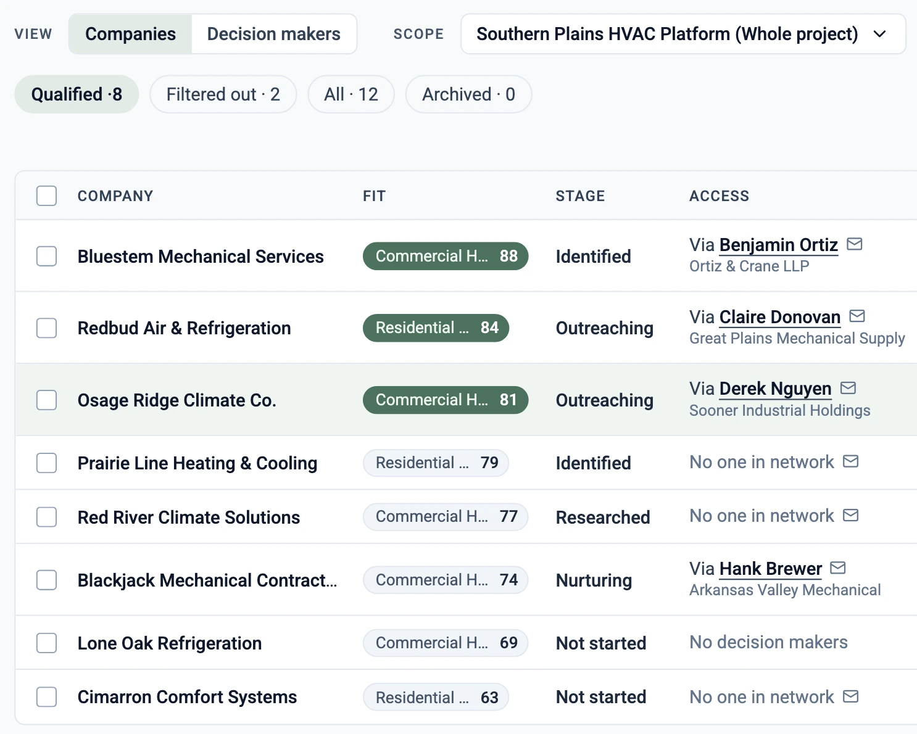This screenshot has width=917, height=734.
Task: Click the envelope icon in Prairie Line row
Action: (x=851, y=461)
